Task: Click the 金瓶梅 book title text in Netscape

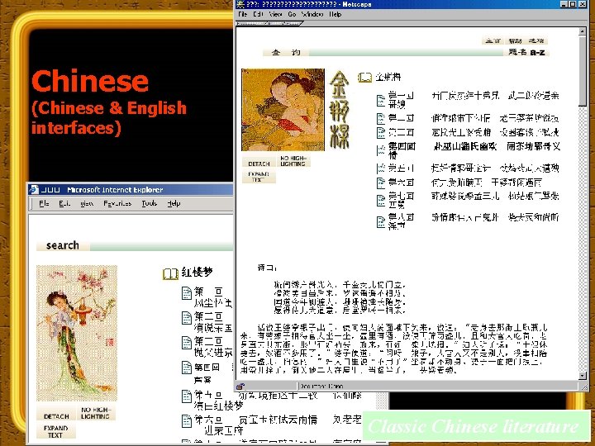Action: [388, 78]
